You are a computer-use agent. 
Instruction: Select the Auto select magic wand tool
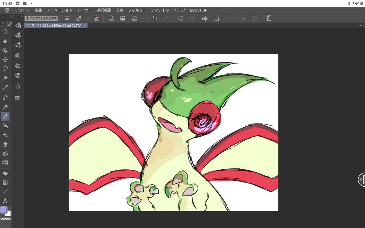point(5,78)
